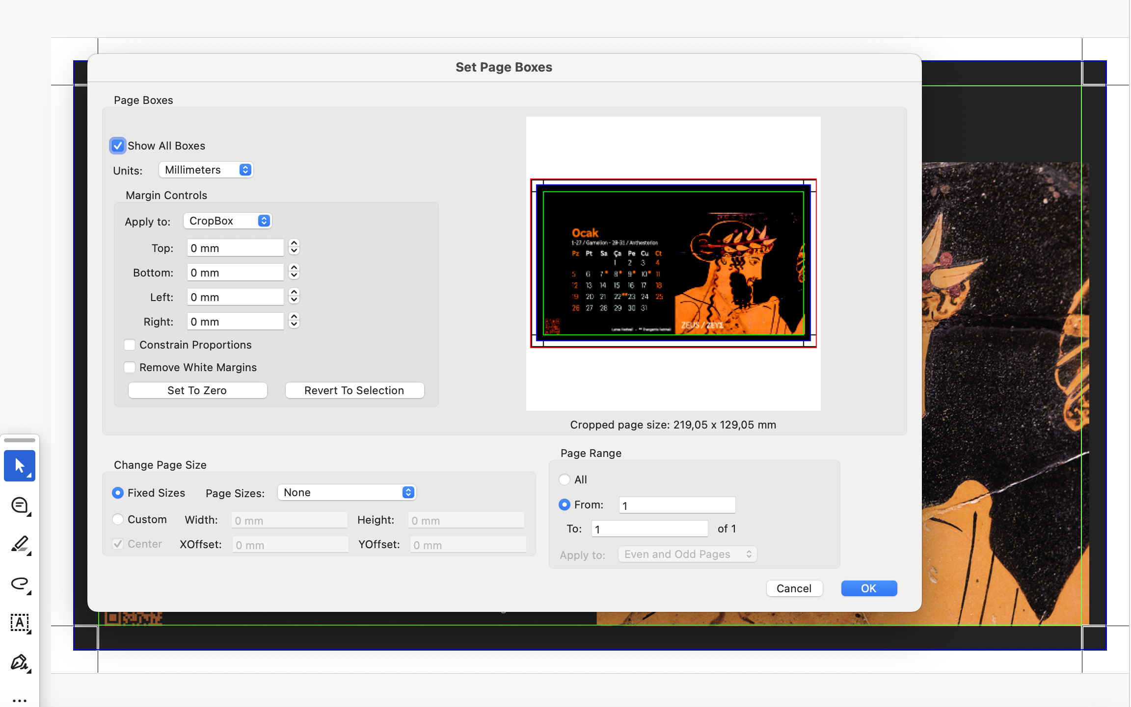1131x707 pixels.
Task: Enable Constrain Proportions checkbox
Action: pyautogui.click(x=130, y=345)
